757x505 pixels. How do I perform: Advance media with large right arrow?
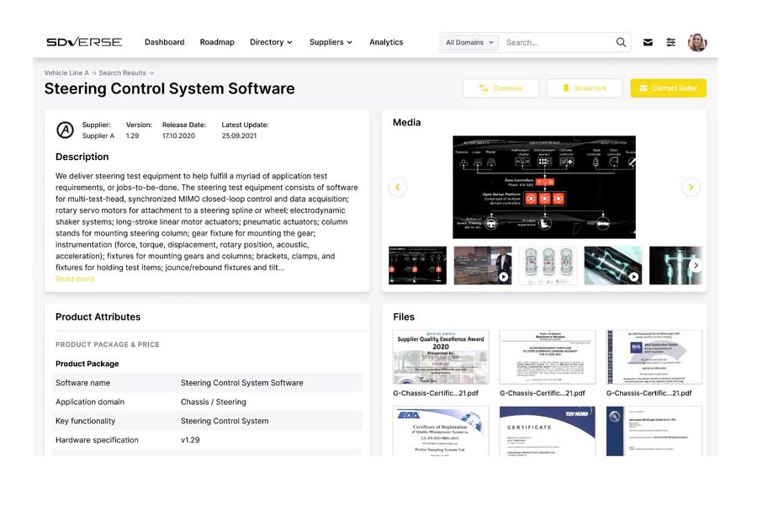pyautogui.click(x=691, y=188)
